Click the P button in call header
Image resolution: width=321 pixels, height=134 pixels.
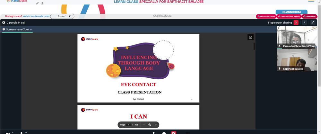[304, 23]
